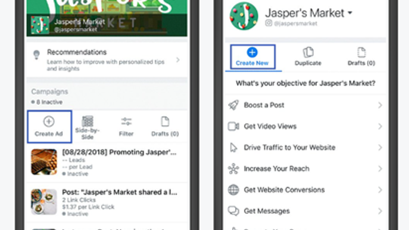Expand the Get Video Views chevron
Screen dimensions: 409x230
(x=380, y=126)
